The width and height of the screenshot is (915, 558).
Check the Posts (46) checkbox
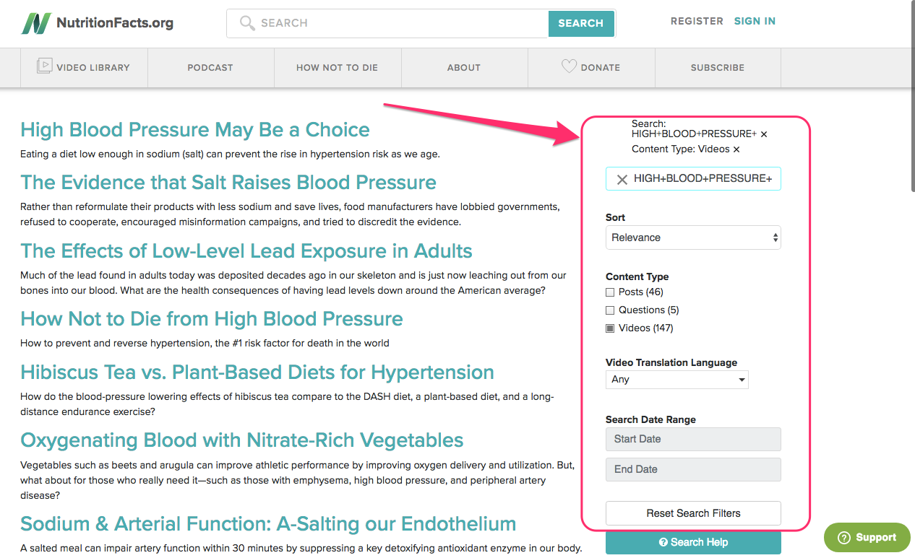coord(610,292)
